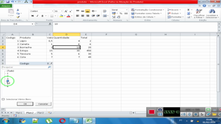Toggle Bold formatting (N)
The width and height of the screenshot is (221, 124).
32,16
